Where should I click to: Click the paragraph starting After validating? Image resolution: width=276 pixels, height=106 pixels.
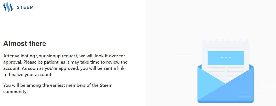click(x=65, y=65)
